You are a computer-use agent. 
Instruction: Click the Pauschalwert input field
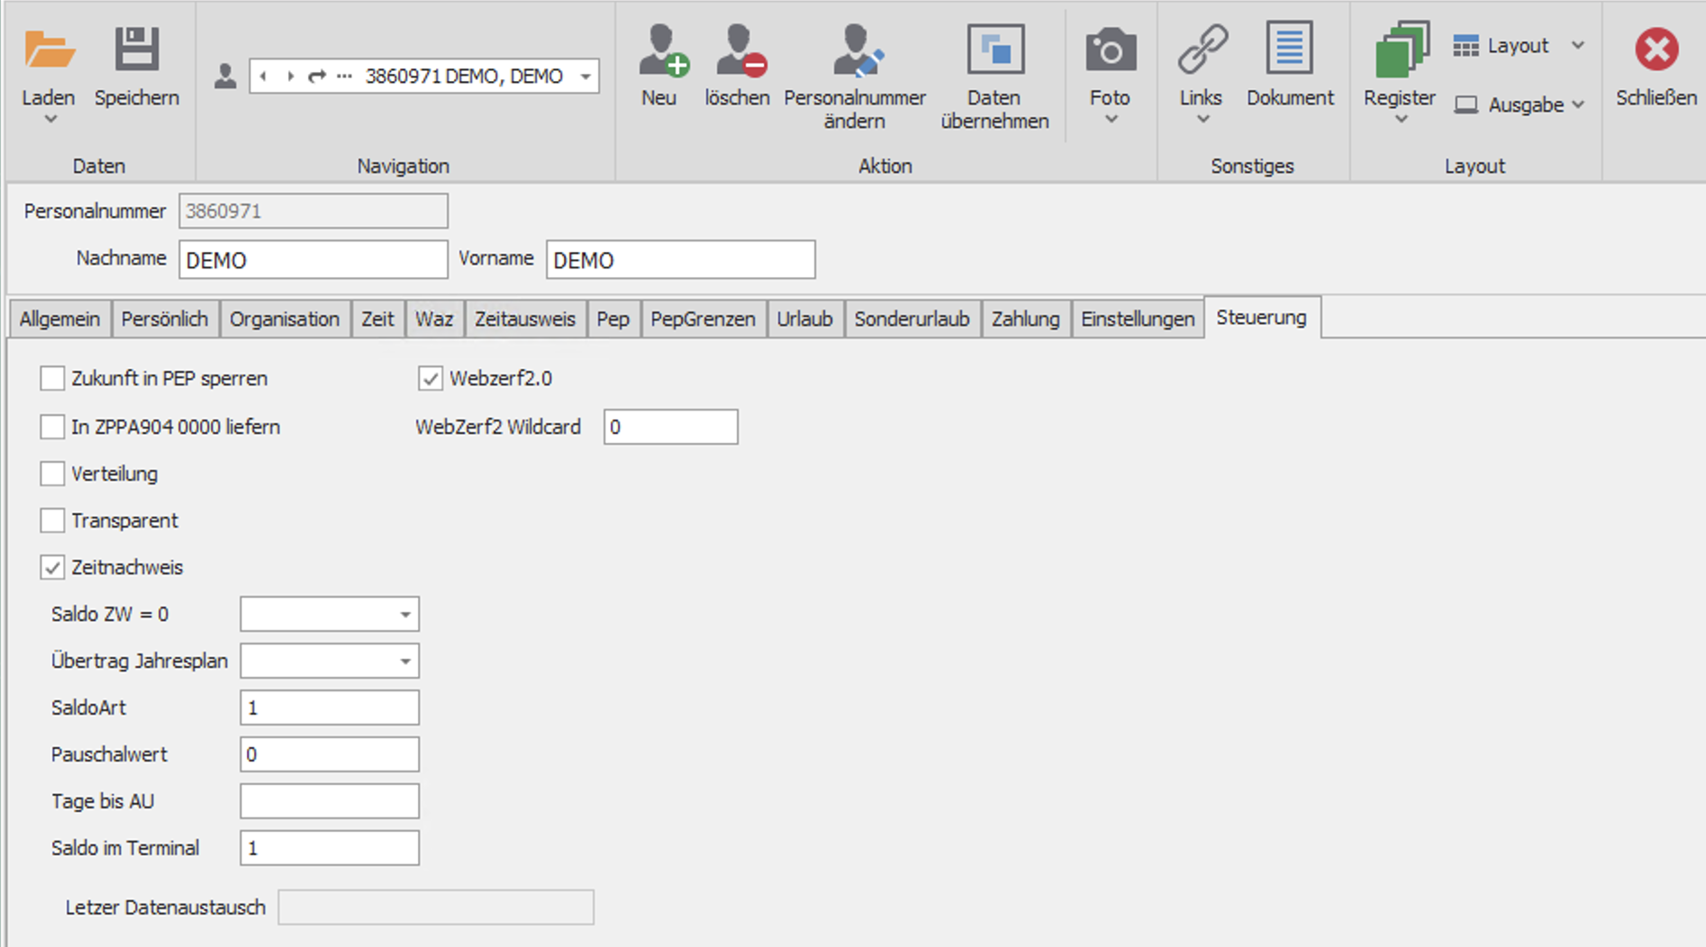330,754
